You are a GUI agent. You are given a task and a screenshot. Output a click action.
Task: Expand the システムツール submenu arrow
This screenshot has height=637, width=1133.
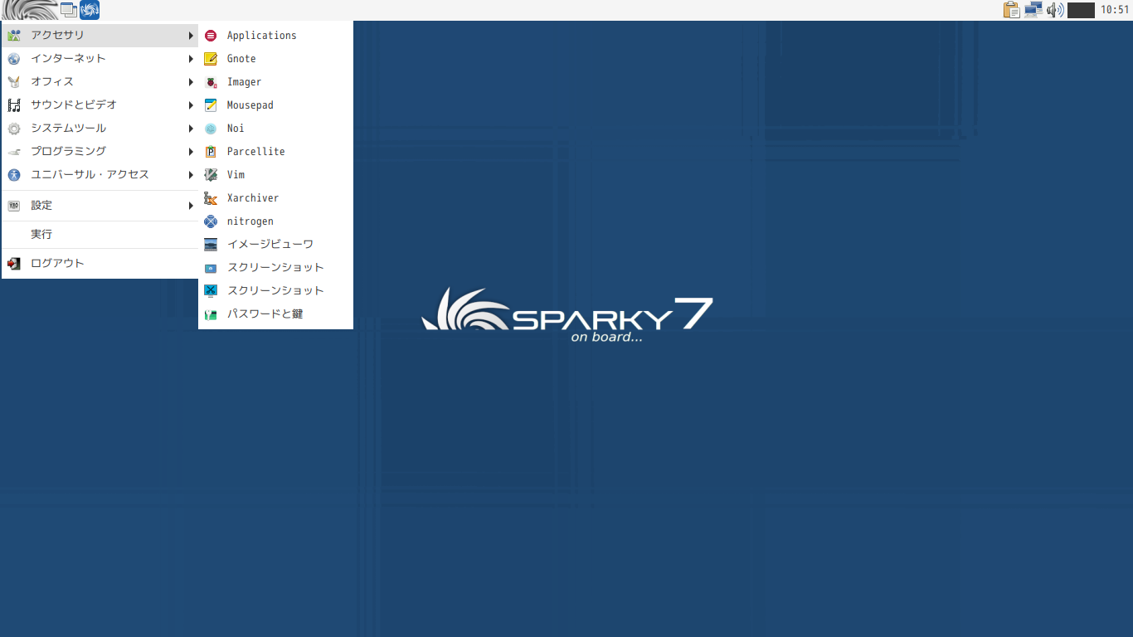(191, 129)
